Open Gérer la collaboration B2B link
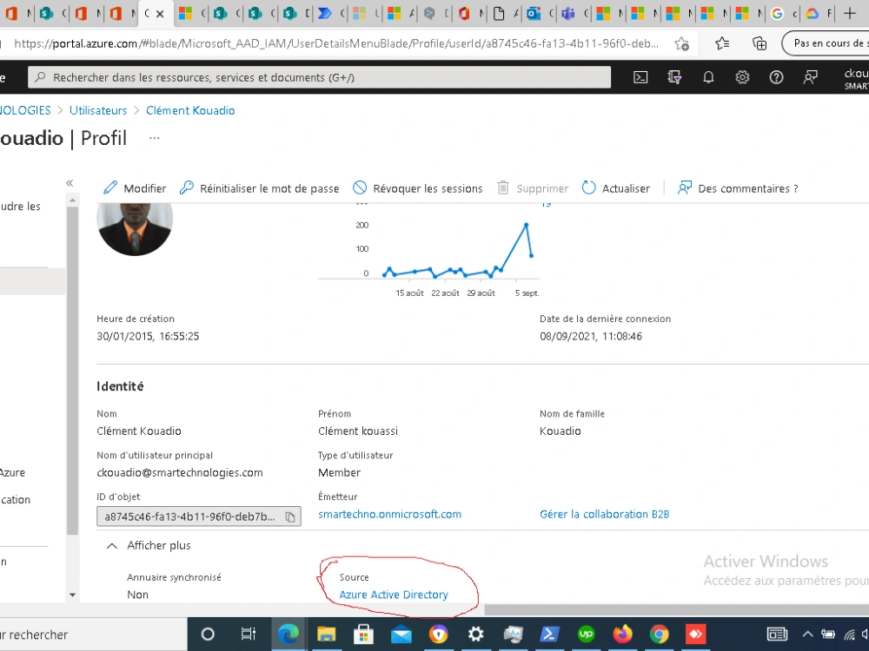This screenshot has width=869, height=651. (605, 514)
